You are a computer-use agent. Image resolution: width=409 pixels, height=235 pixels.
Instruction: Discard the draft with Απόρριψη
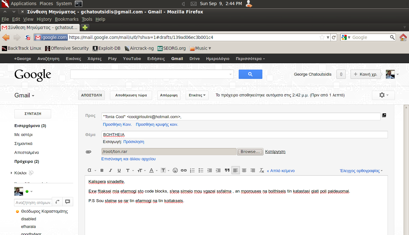(x=169, y=95)
